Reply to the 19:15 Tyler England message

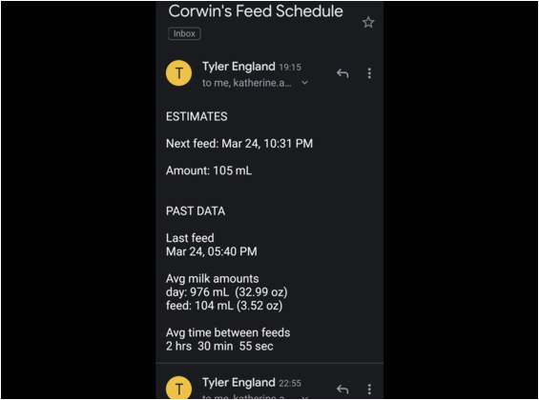pos(342,73)
